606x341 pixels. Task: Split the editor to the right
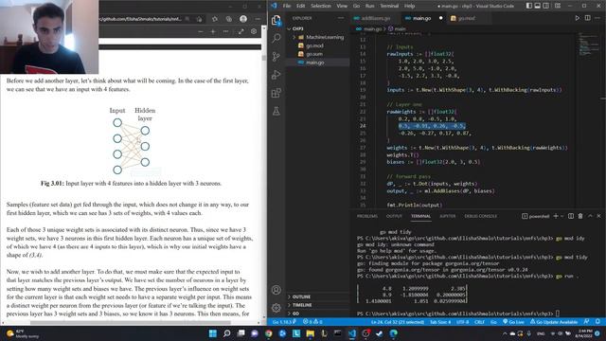(x=587, y=18)
